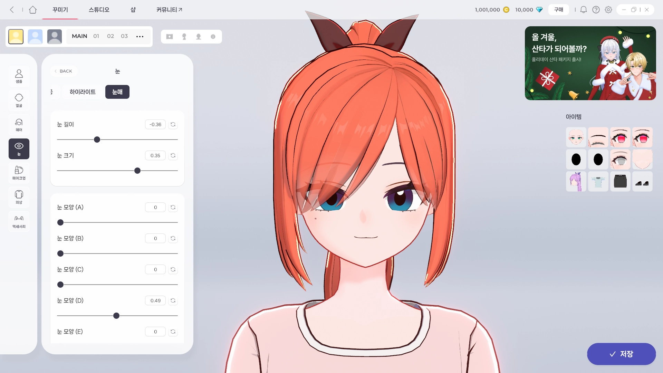The width and height of the screenshot is (663, 373).
Task: Switch to the 하이라이트 sub-tab
Action: click(83, 92)
